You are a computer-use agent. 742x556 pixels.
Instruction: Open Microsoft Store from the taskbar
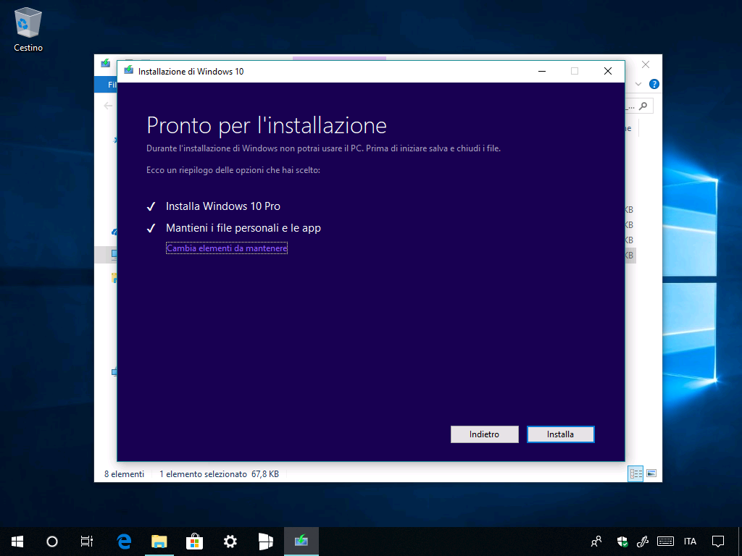194,542
